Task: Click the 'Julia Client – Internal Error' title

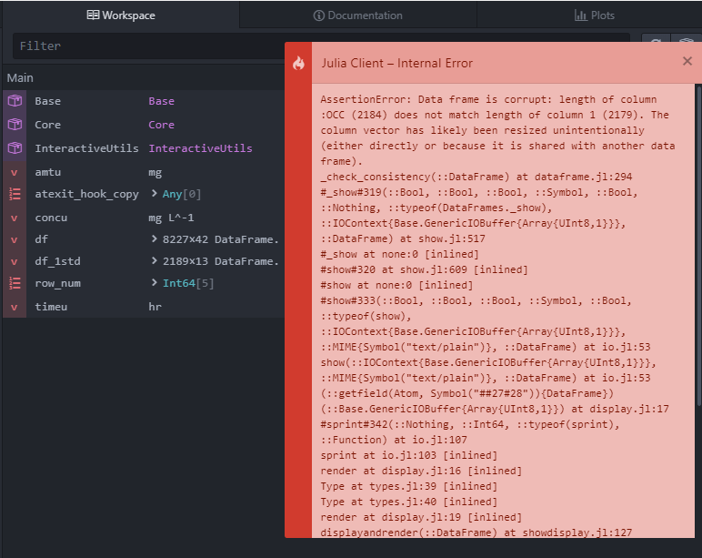Action: (396, 63)
